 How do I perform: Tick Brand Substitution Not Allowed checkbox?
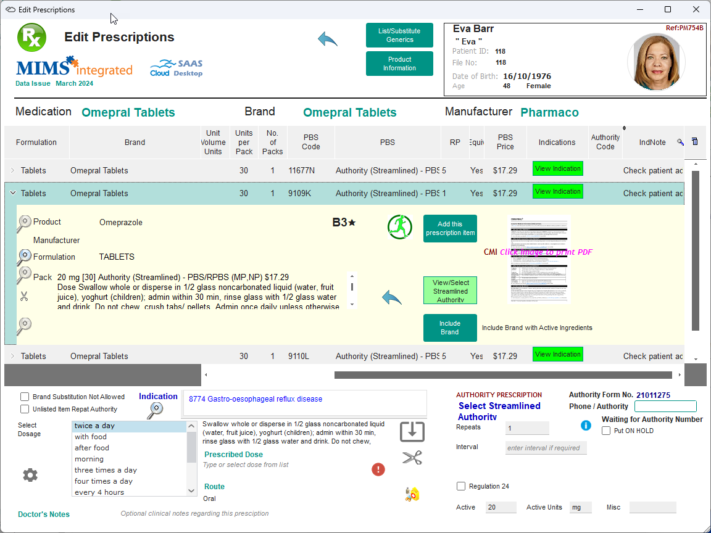tap(25, 397)
